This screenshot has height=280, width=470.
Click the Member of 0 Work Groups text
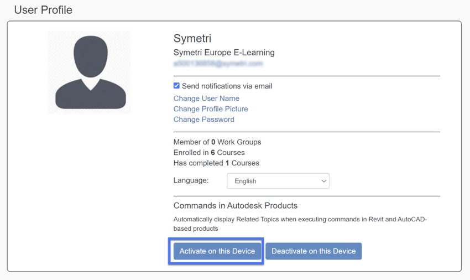217,142
